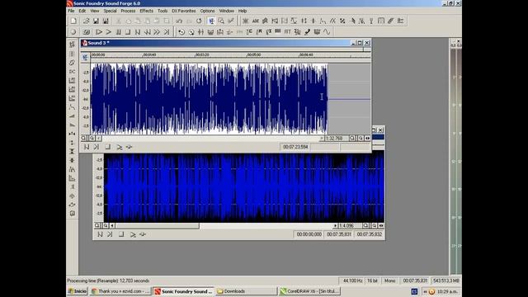The image size is (528, 297).
Task: Click the Save icon in toolbar
Action: pyautogui.click(x=96, y=21)
